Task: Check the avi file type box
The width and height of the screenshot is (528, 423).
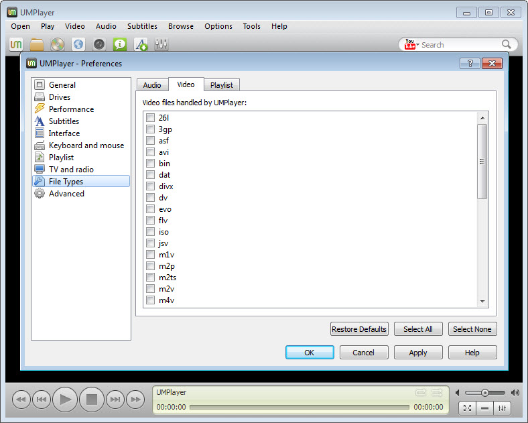Action: coord(151,152)
